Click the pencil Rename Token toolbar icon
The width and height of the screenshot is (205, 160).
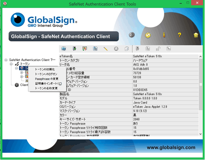[106, 49]
